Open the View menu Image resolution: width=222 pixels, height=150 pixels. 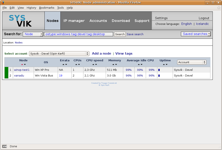click(21, 8)
